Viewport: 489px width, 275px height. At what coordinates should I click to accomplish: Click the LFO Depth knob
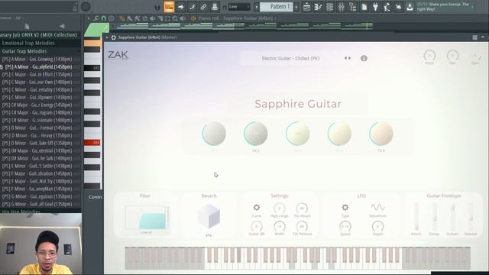377,226
